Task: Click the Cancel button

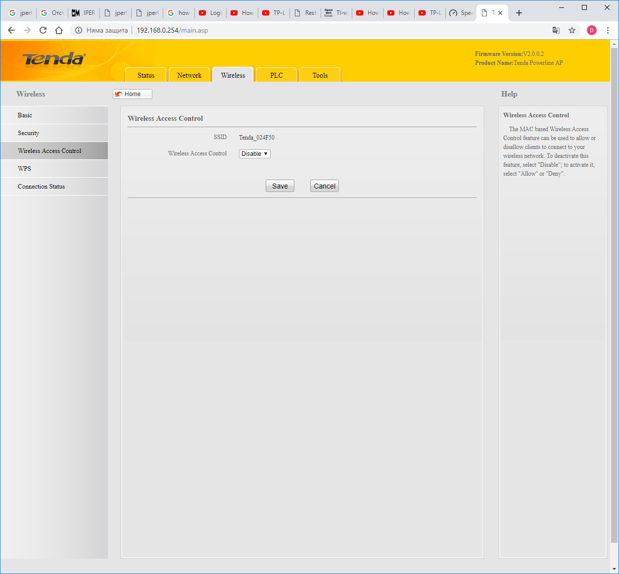Action: coord(325,186)
